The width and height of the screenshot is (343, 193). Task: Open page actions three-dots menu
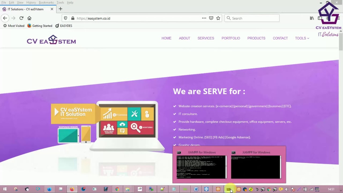[204, 18]
